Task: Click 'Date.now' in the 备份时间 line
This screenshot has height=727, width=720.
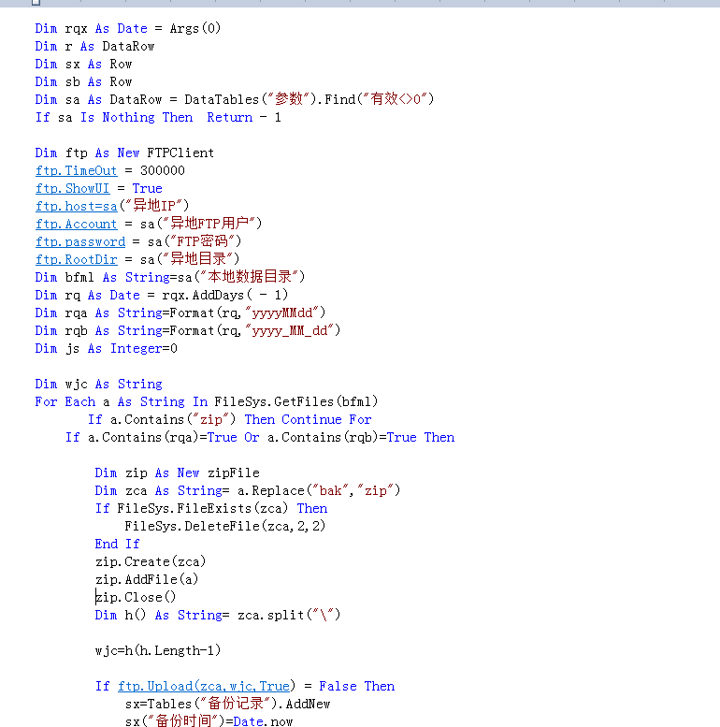Action: [x=263, y=721]
